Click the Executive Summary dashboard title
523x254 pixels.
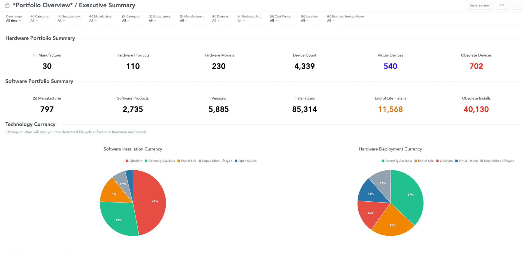click(x=107, y=5)
